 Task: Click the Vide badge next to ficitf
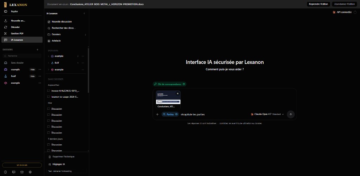(33, 76)
